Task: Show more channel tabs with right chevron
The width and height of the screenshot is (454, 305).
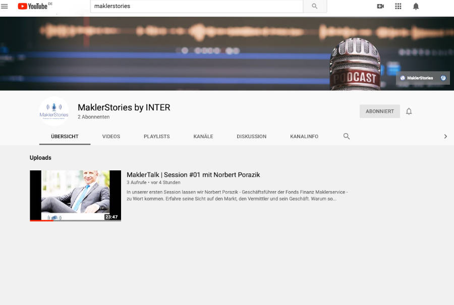Action: click(445, 136)
